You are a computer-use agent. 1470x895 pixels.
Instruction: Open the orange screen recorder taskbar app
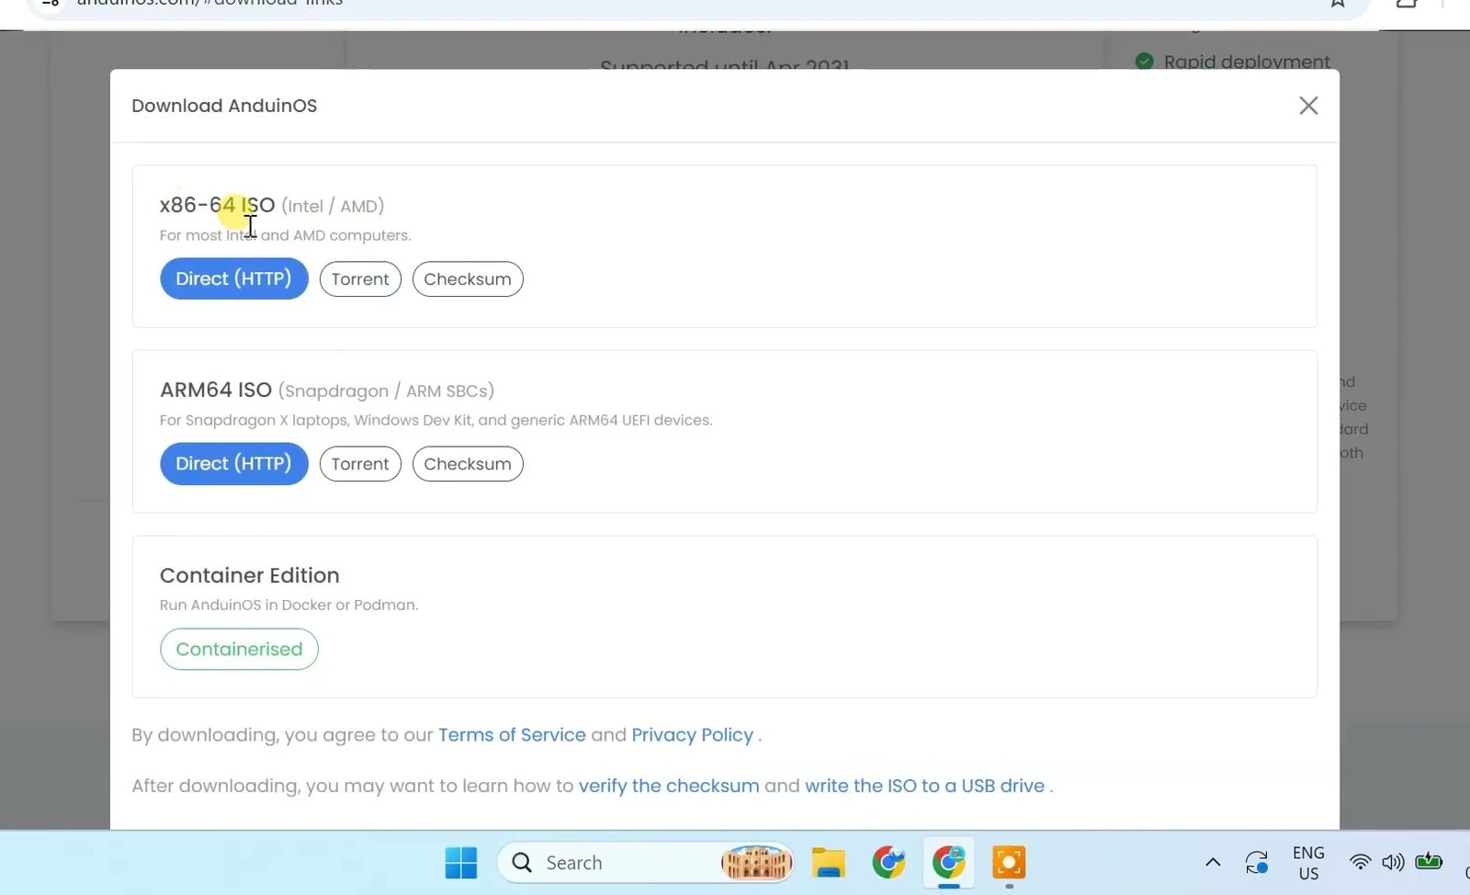[1009, 863]
